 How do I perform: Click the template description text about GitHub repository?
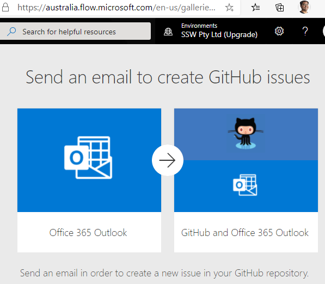coord(164,273)
